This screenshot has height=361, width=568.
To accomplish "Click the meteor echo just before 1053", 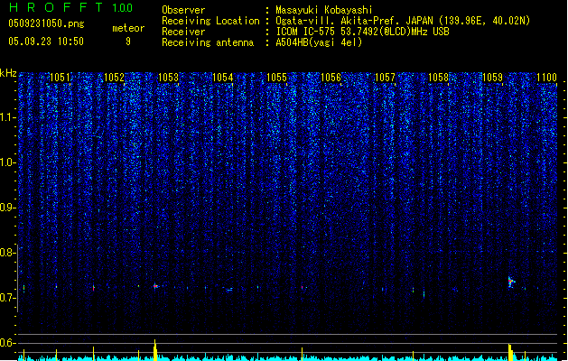I will coord(155,286).
